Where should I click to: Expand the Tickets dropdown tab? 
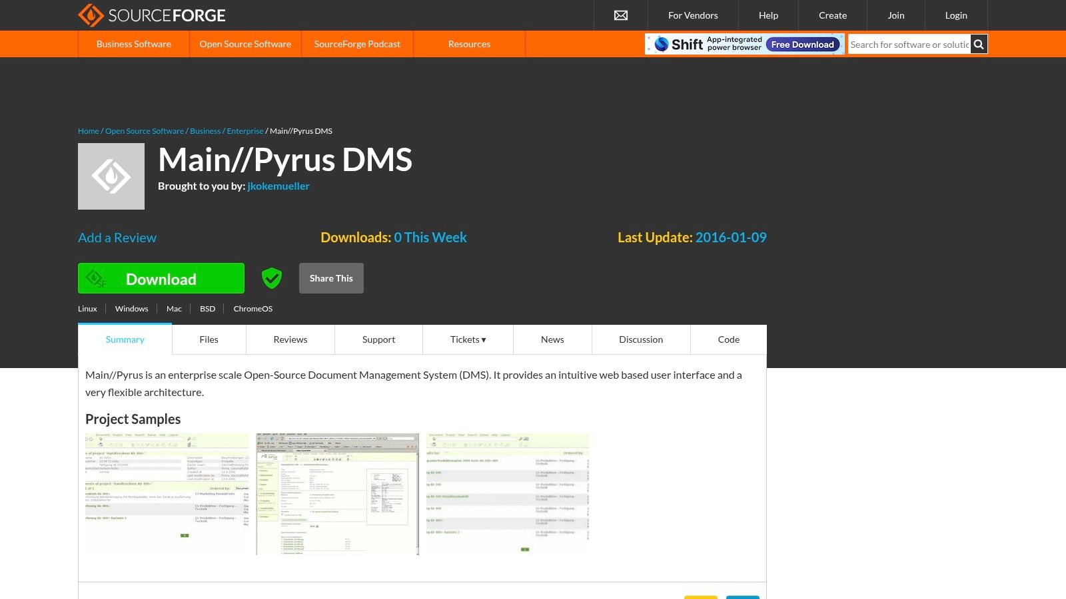(468, 339)
